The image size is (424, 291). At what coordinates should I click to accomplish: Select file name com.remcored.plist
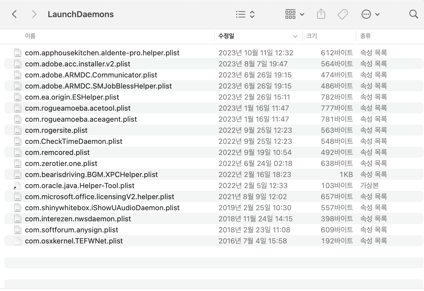pos(57,152)
